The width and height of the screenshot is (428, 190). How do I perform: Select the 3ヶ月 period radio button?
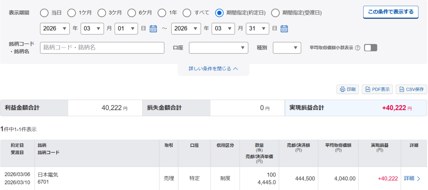tap(102, 13)
